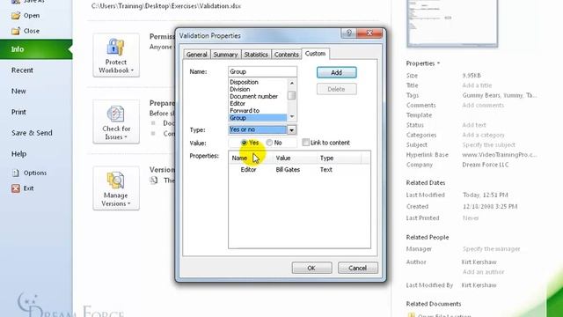The image size is (563, 317).
Task: Click the document preview thumbnail
Action: (452, 23)
